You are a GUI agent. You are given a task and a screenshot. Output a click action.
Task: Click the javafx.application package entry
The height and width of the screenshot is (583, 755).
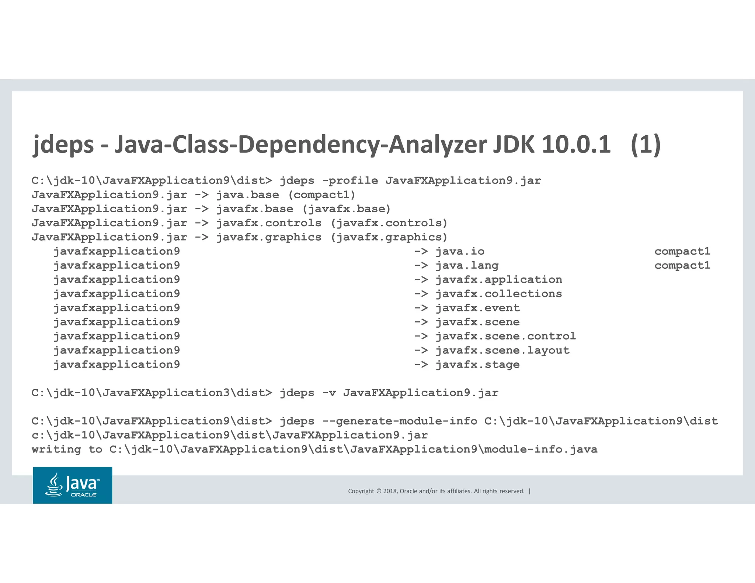pyautogui.click(x=499, y=279)
